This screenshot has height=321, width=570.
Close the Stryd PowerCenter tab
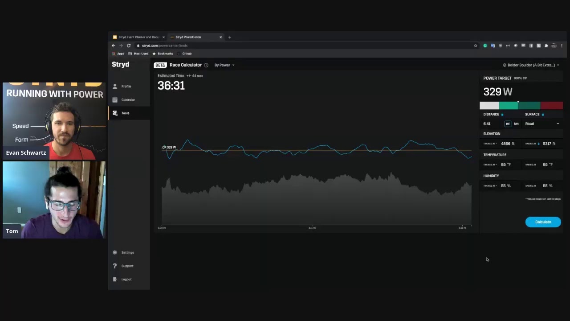click(220, 37)
